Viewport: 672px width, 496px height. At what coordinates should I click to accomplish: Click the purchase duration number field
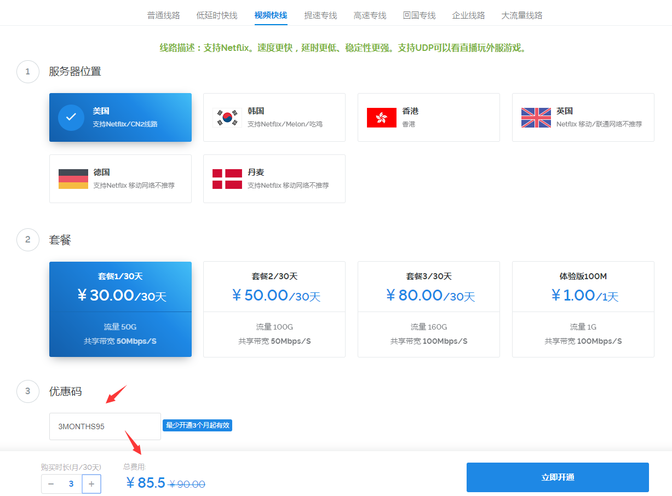[x=71, y=484]
